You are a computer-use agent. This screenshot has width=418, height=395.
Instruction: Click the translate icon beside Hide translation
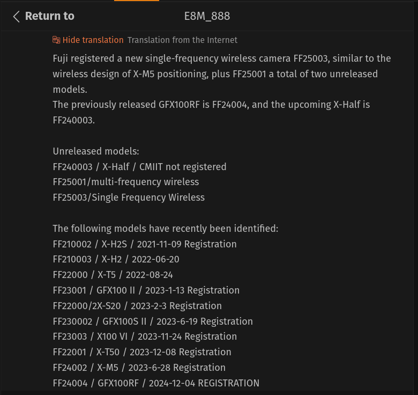coord(56,40)
